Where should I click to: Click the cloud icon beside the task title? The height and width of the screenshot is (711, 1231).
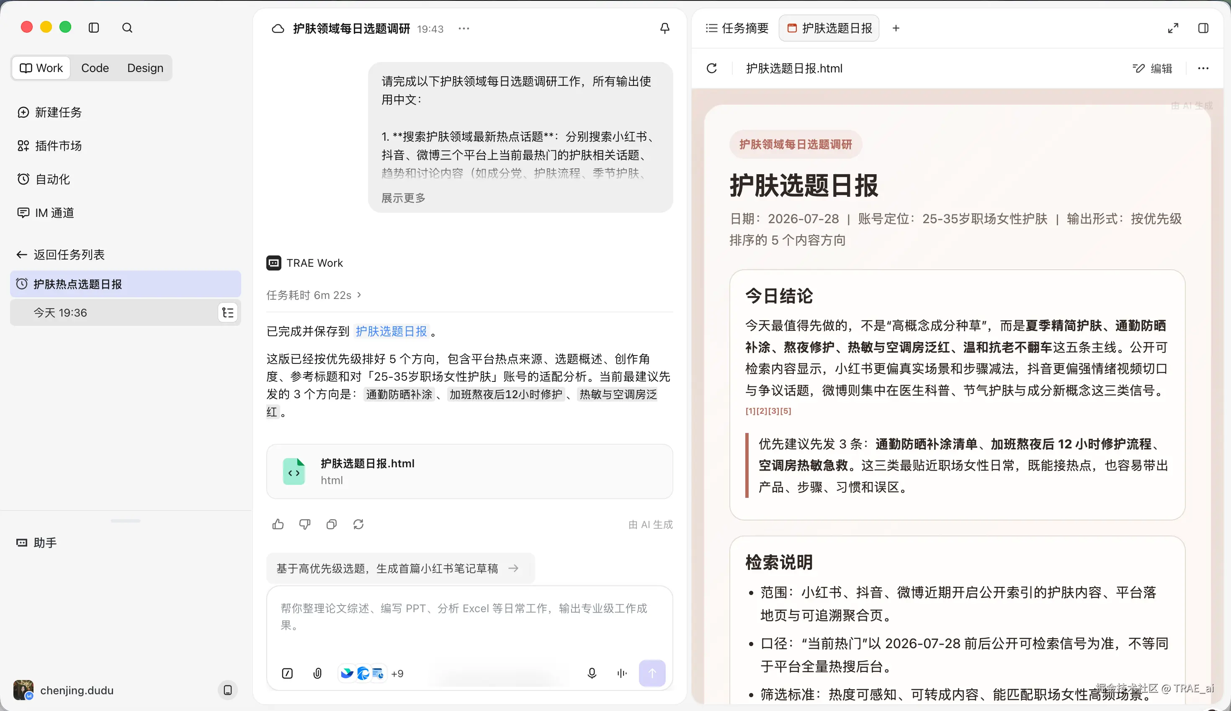[x=278, y=29]
